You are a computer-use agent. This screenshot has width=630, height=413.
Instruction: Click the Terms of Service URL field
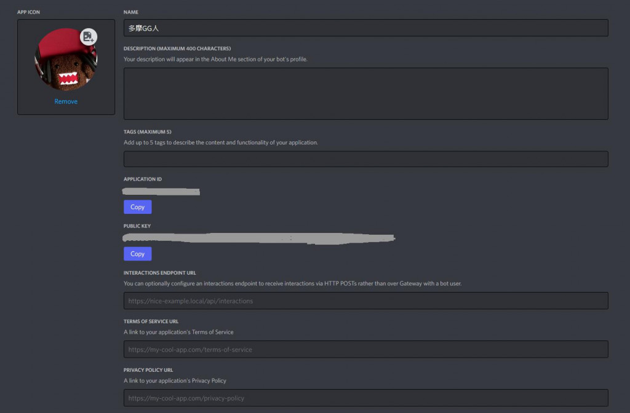coord(365,349)
